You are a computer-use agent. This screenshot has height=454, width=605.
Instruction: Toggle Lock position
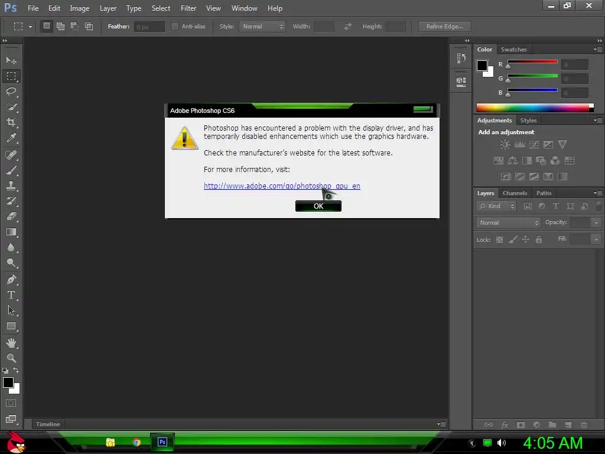525,240
